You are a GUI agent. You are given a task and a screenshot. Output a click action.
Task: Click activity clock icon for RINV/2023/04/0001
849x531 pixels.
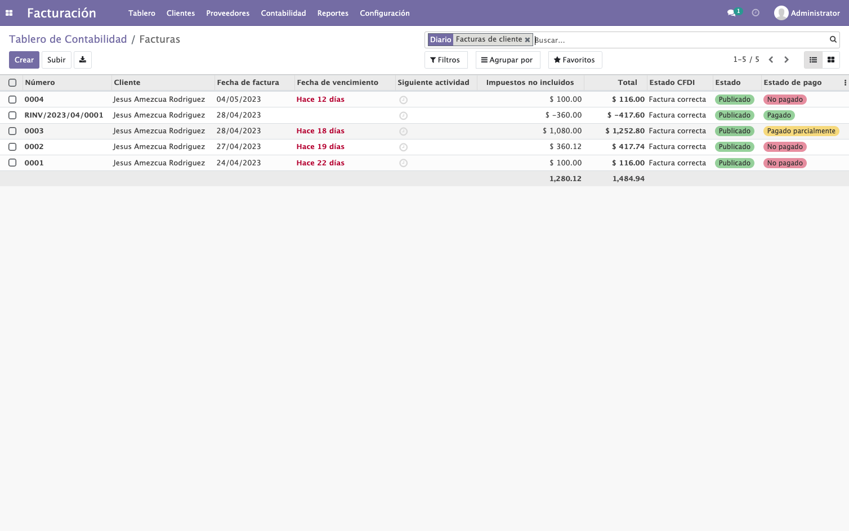[x=403, y=116]
